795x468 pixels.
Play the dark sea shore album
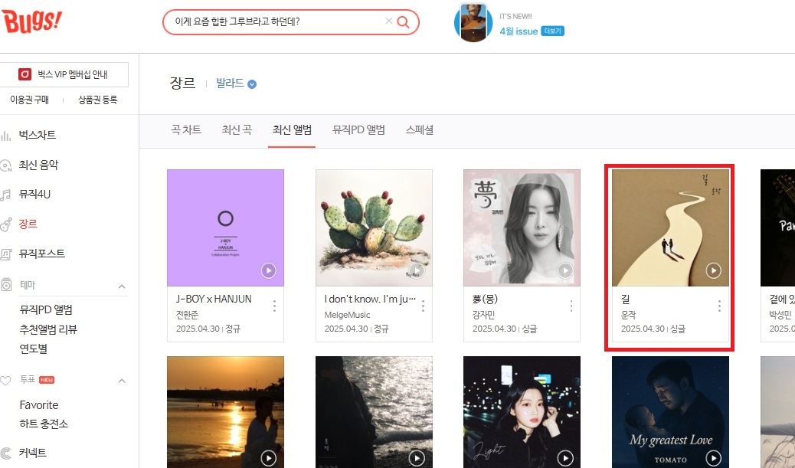click(417, 458)
